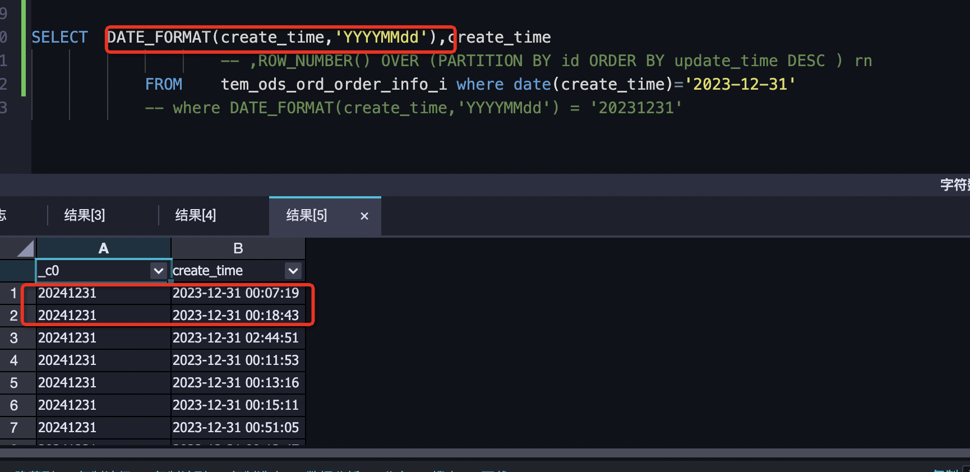Click cell 2023-12-31 00:07:19
This screenshot has height=472, width=970.
pyautogui.click(x=238, y=293)
